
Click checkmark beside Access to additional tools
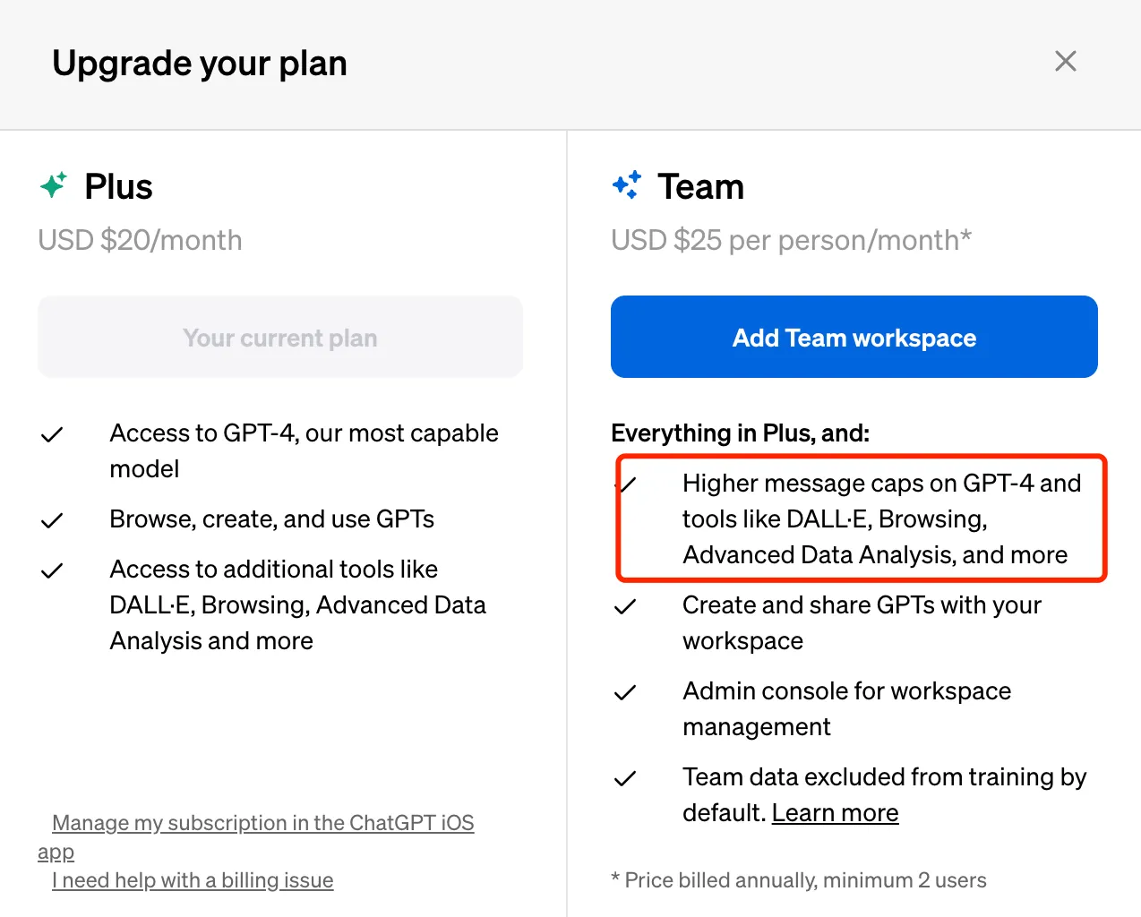pyautogui.click(x=52, y=570)
